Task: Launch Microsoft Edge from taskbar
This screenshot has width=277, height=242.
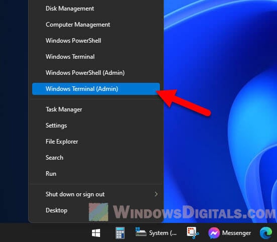Action: 266,233
